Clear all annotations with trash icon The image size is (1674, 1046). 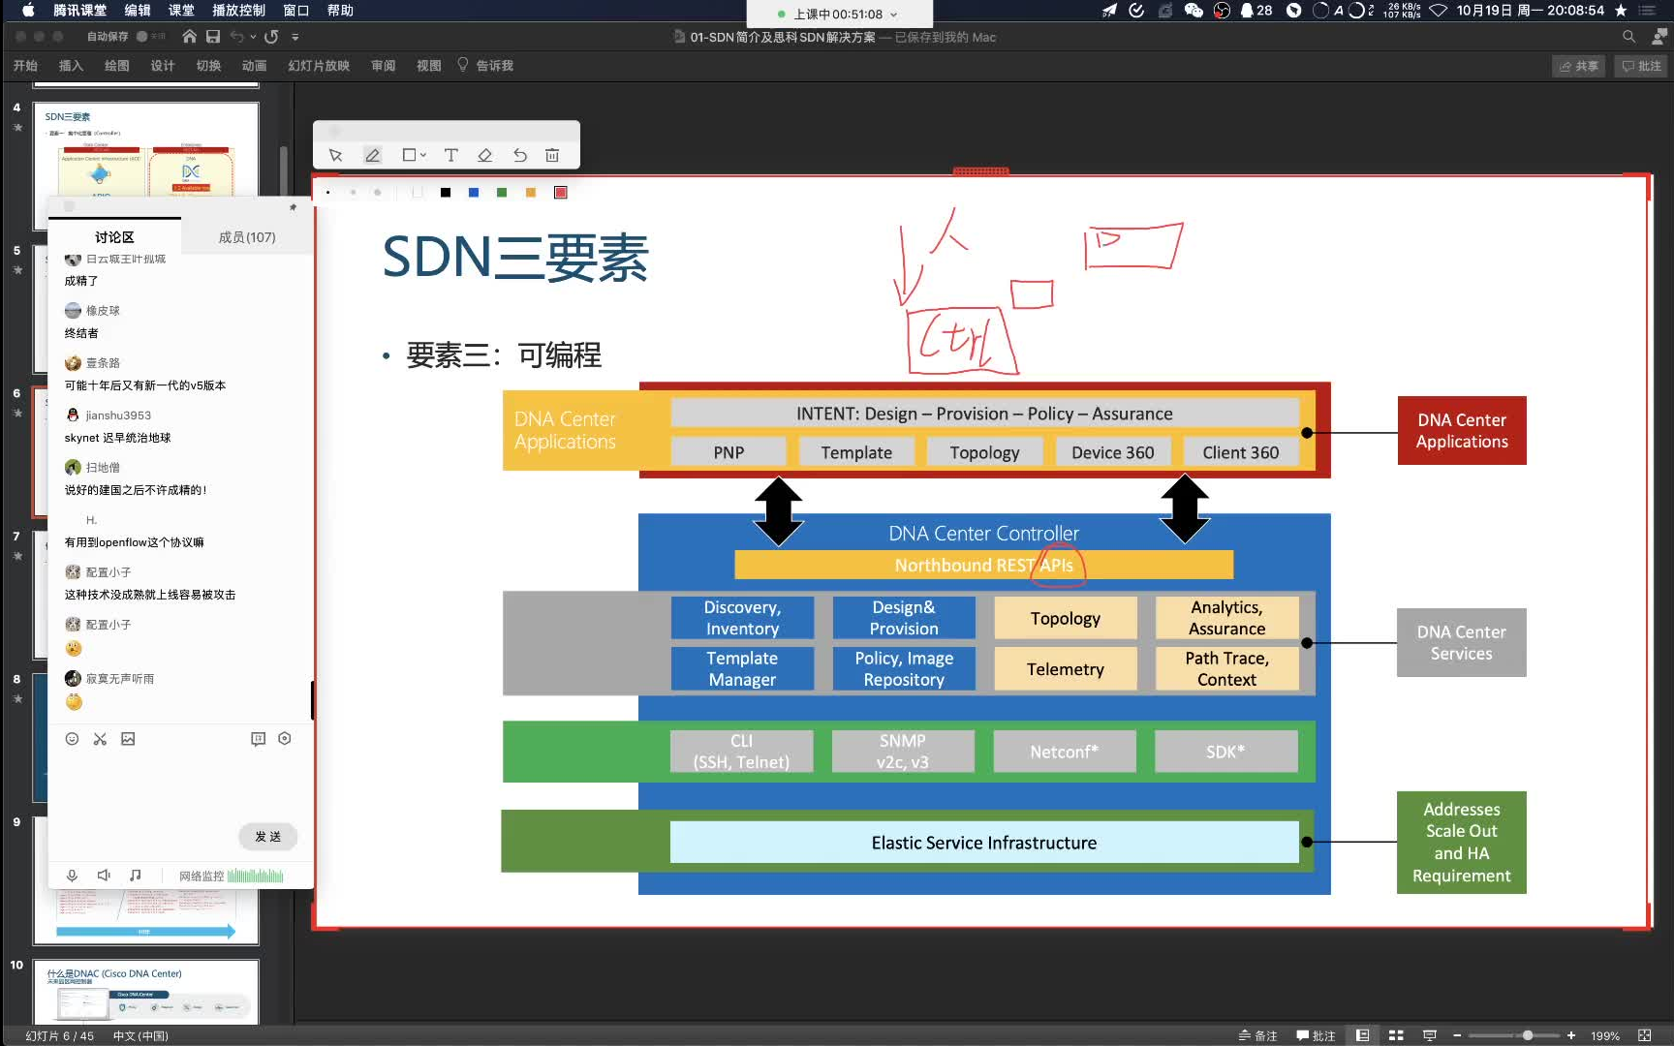[552, 155]
